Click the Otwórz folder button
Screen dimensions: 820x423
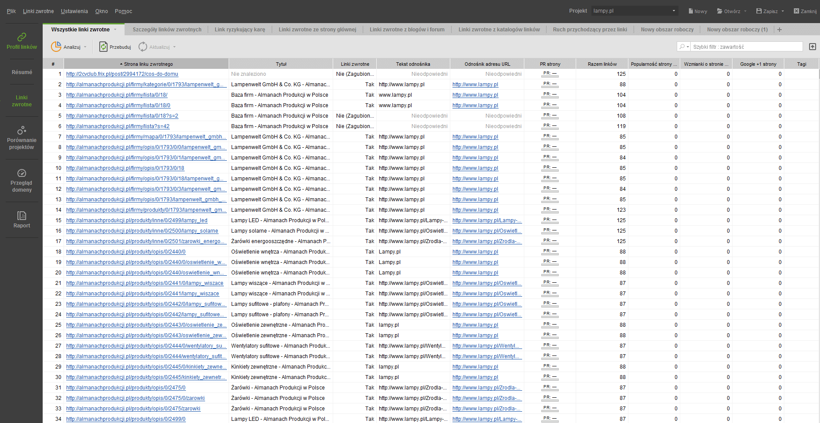click(x=729, y=11)
